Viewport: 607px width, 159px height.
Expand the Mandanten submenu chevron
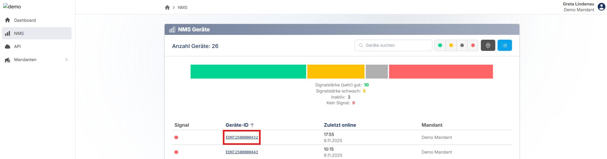point(66,60)
